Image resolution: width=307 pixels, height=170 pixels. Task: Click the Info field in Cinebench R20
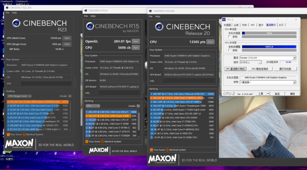coord(189,81)
